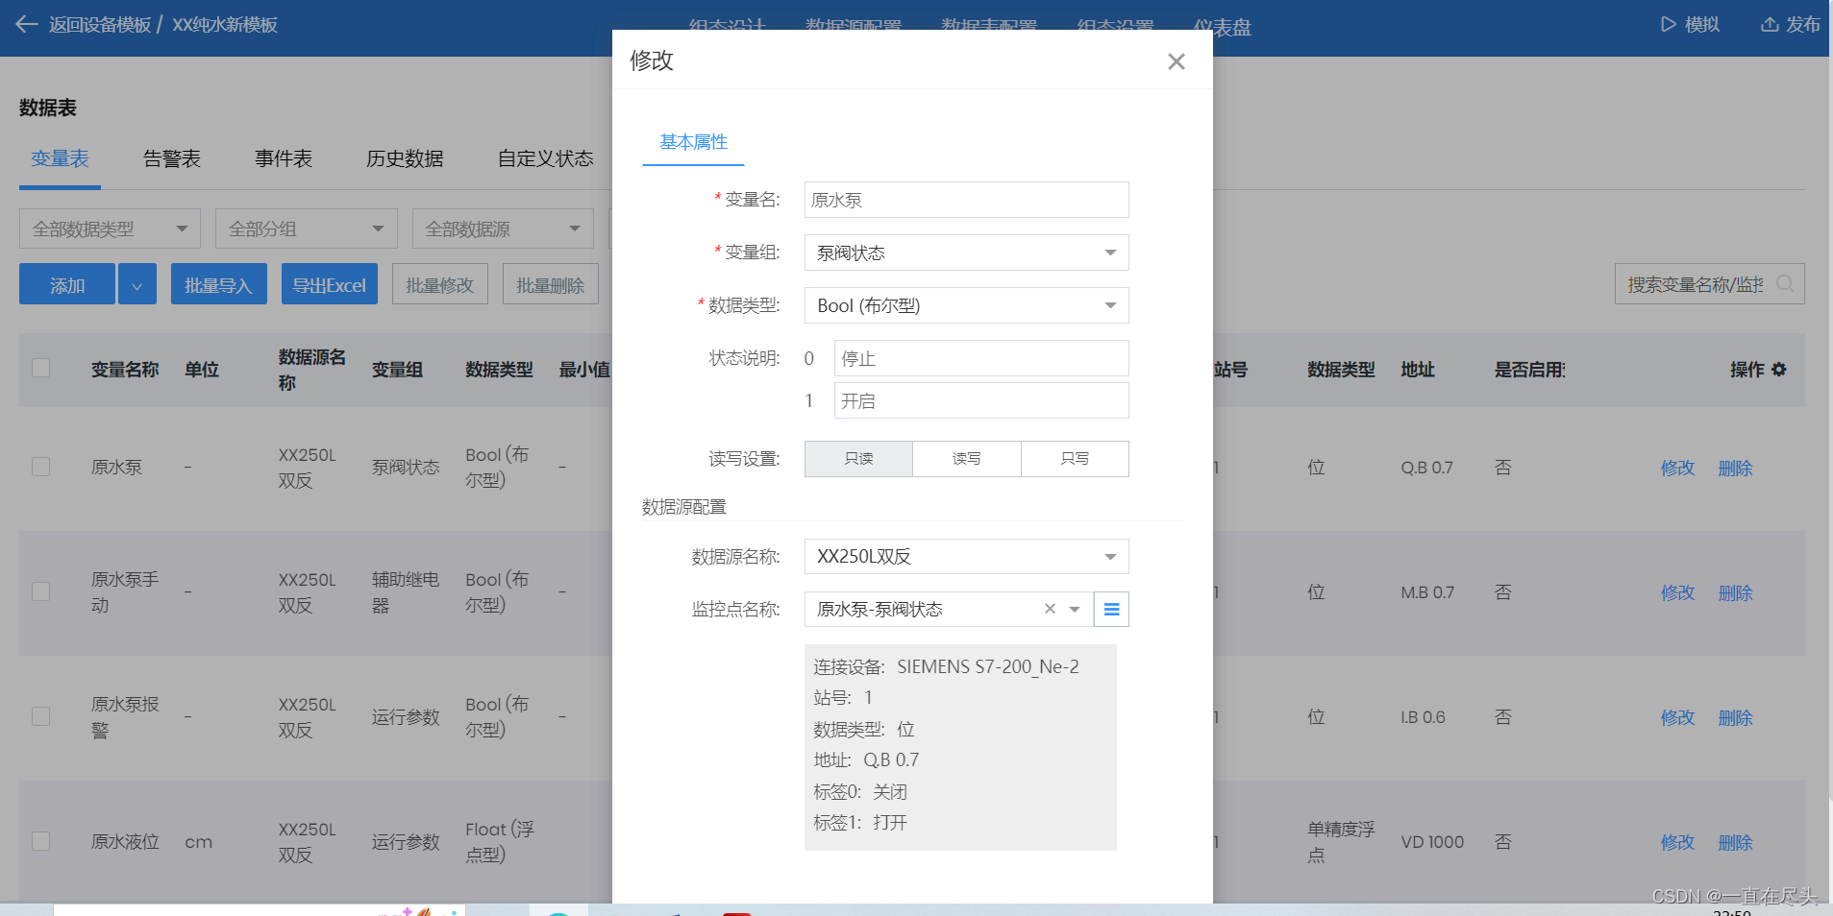The height and width of the screenshot is (916, 1833).
Task: Switch to the 自定义状态 tab
Action: tap(545, 159)
